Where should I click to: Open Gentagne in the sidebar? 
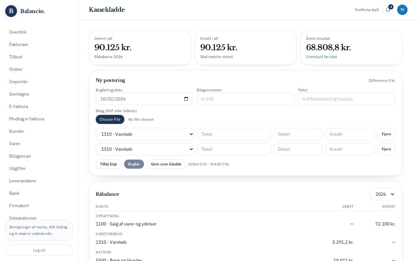pos(39,94)
